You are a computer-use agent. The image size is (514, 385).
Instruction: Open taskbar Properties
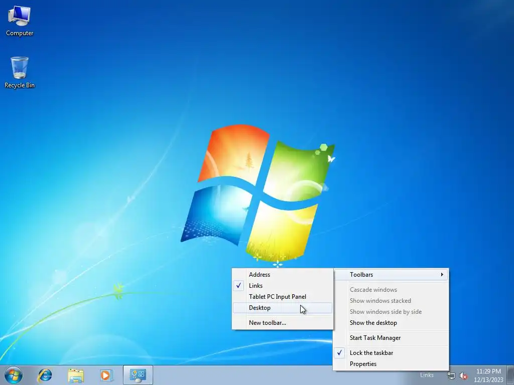click(x=391, y=364)
